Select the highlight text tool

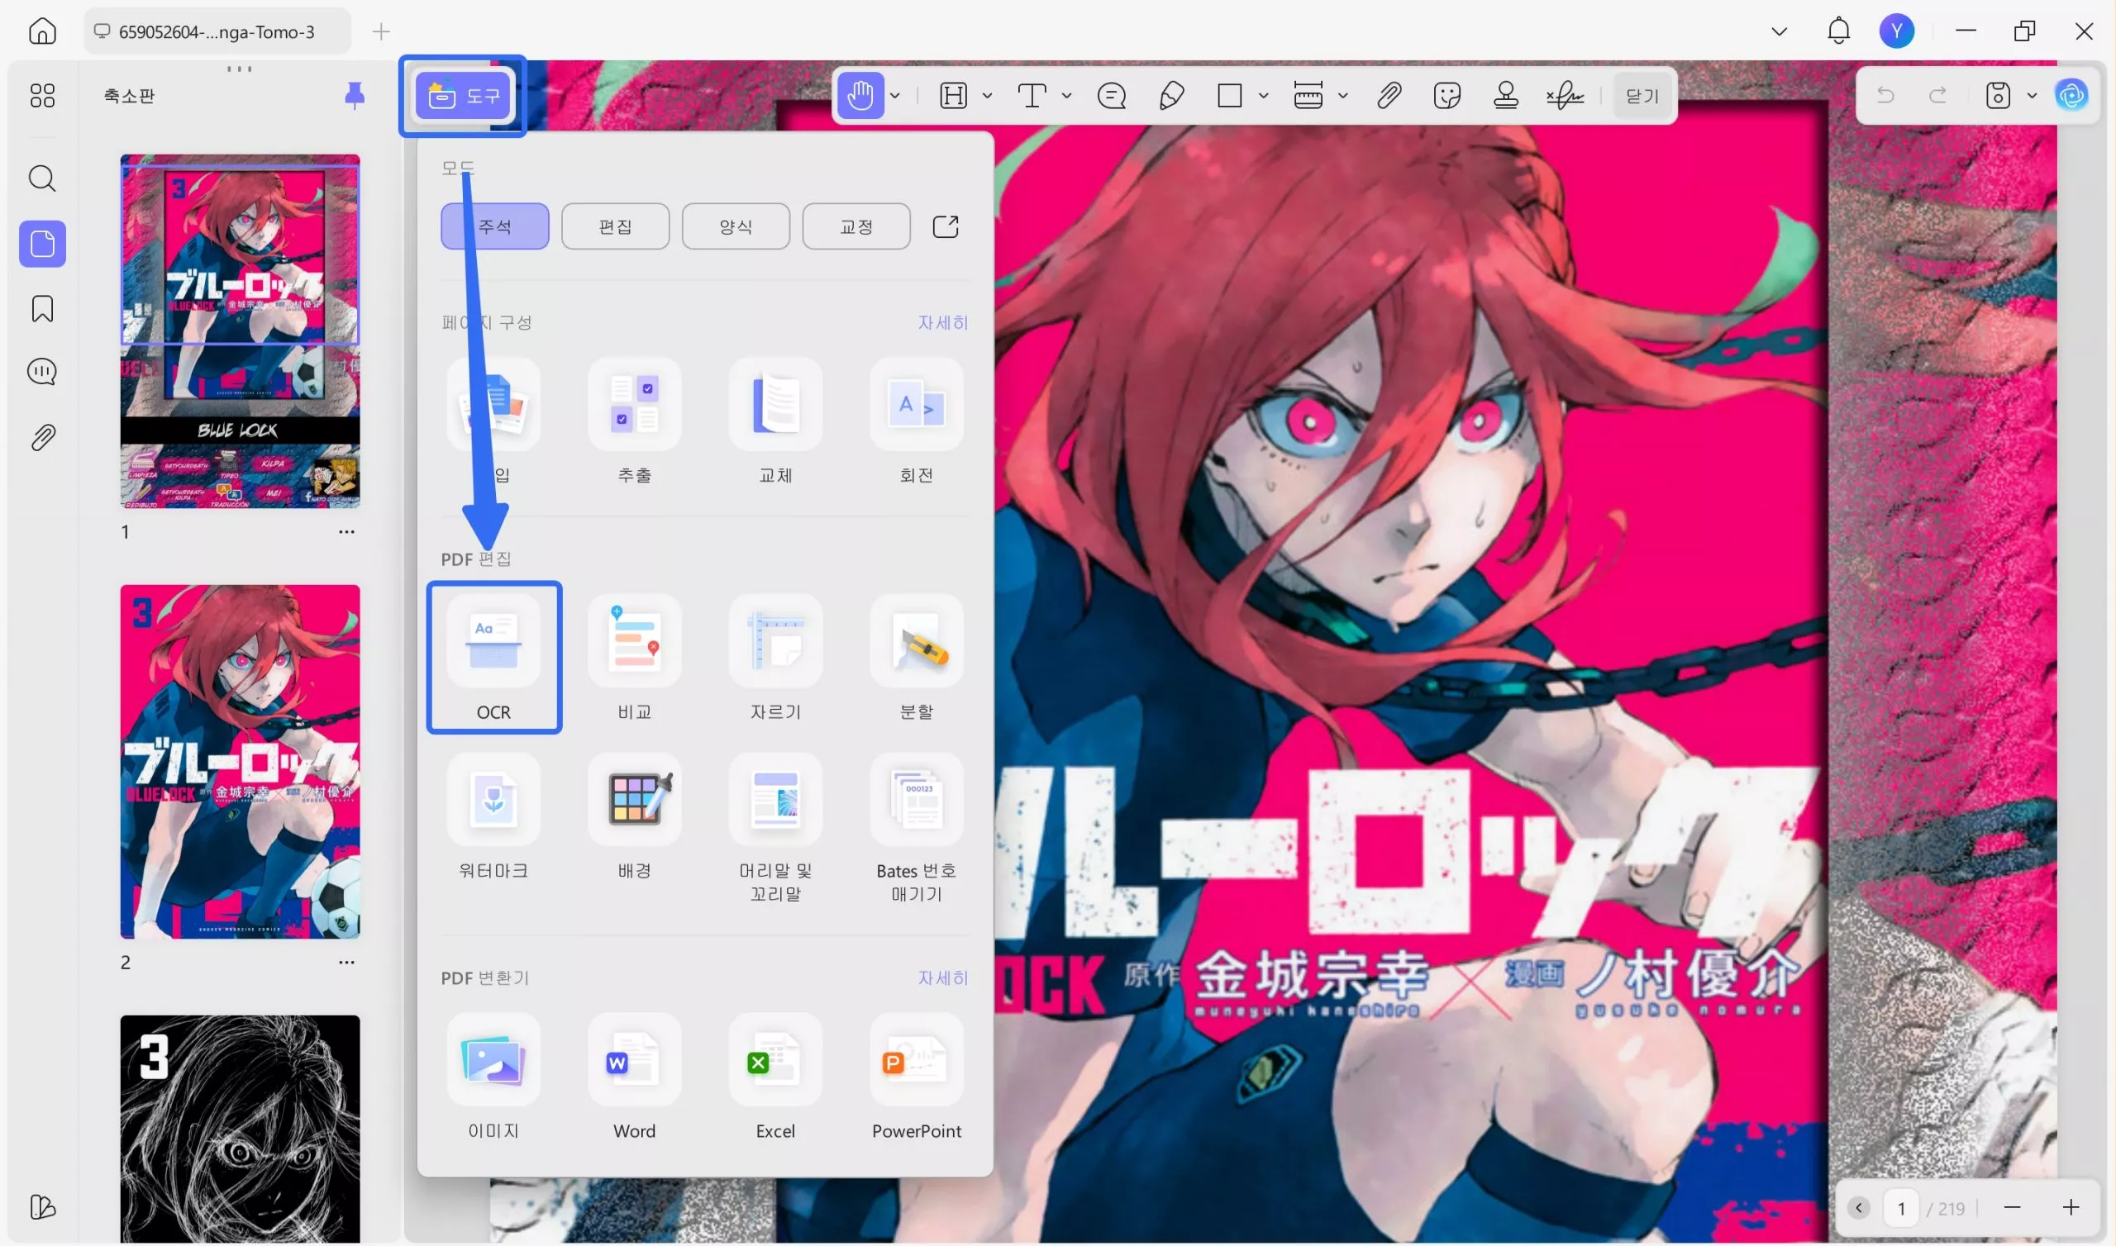tap(953, 96)
